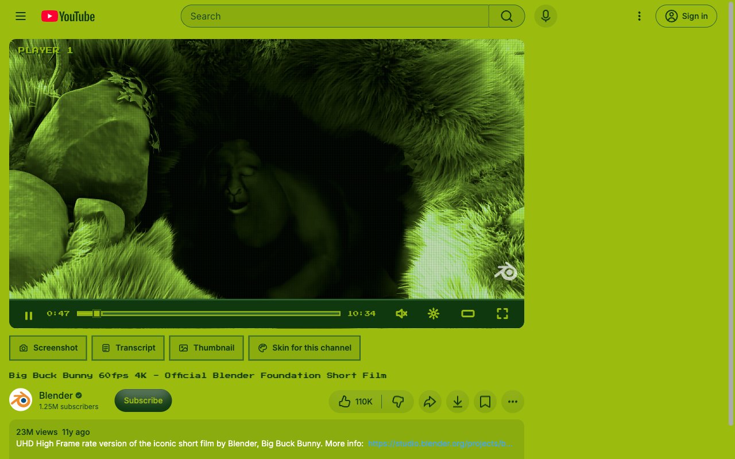This screenshot has width=735, height=459.
Task: Open the three-dot settings menu in header
Action: click(639, 16)
